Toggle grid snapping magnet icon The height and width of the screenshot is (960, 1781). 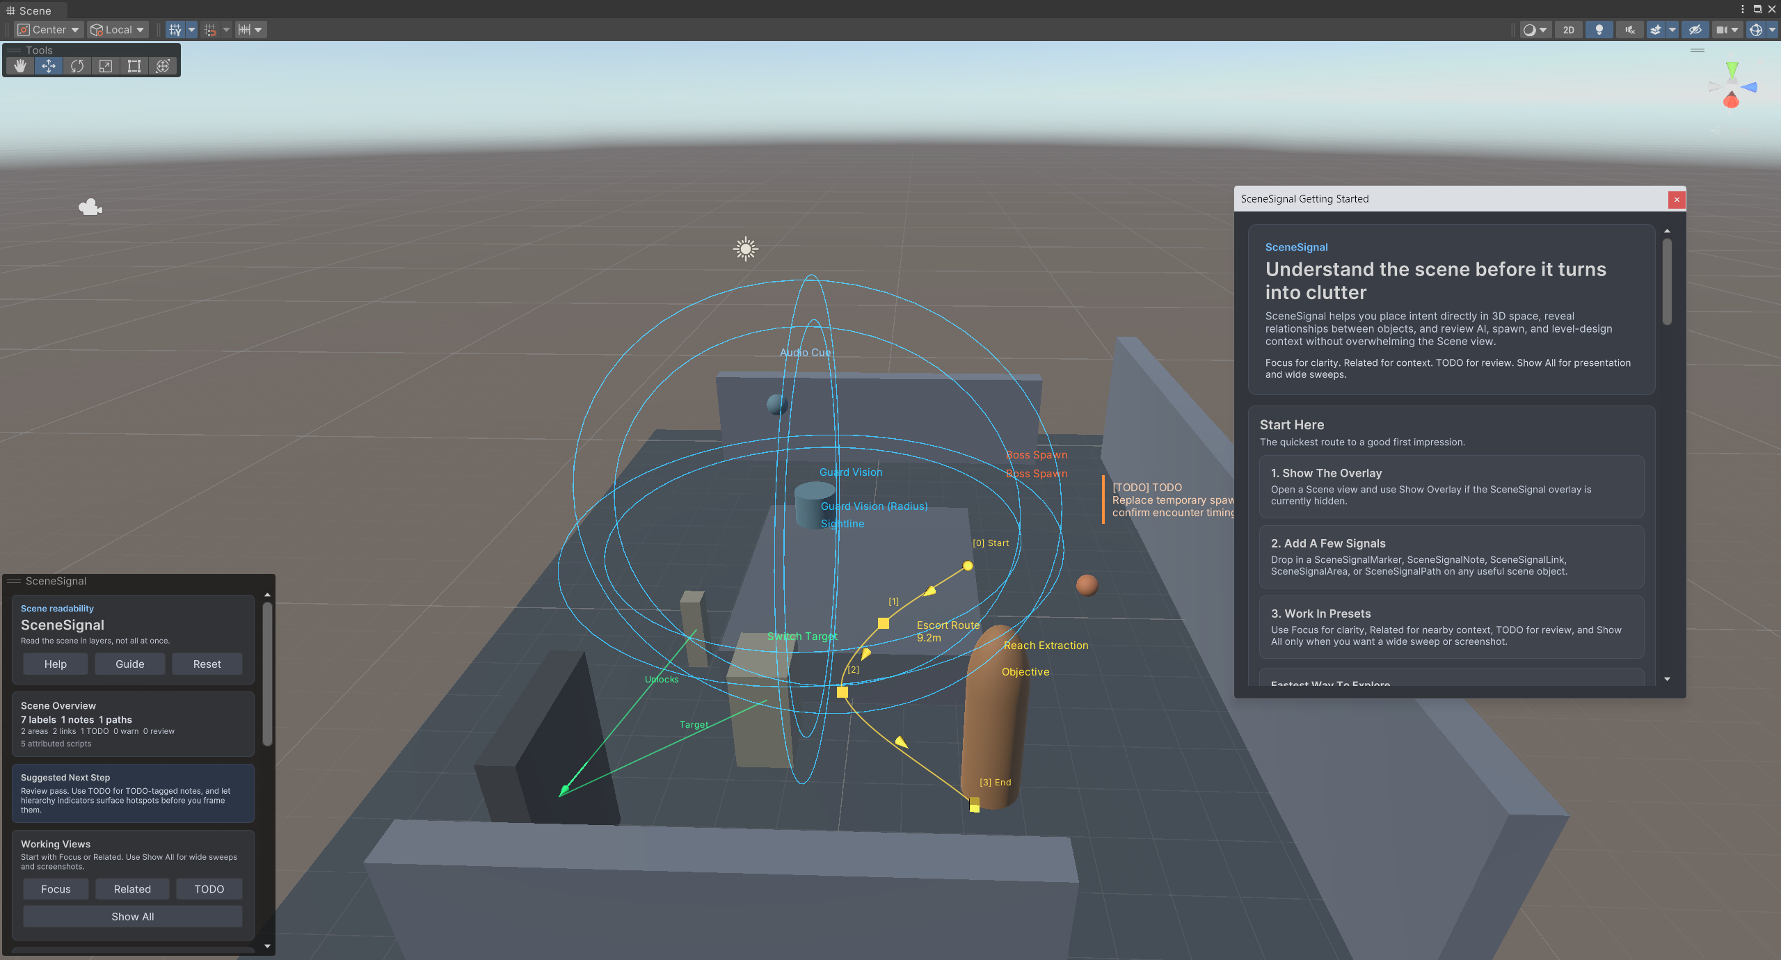(209, 29)
